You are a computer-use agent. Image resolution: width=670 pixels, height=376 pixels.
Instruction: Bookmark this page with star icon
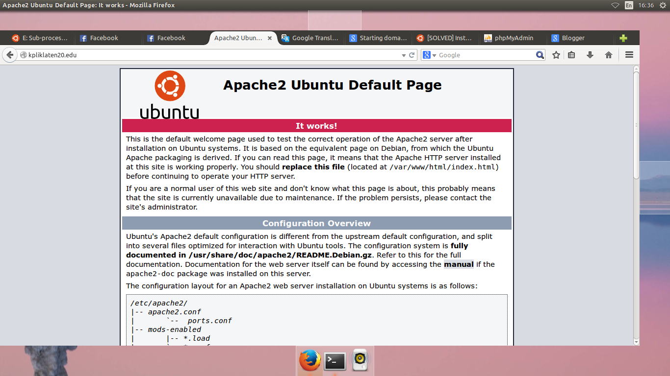pos(556,55)
